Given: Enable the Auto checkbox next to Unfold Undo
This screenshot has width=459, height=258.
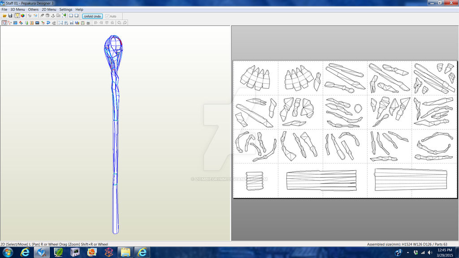Looking at the screenshot, I should point(108,16).
